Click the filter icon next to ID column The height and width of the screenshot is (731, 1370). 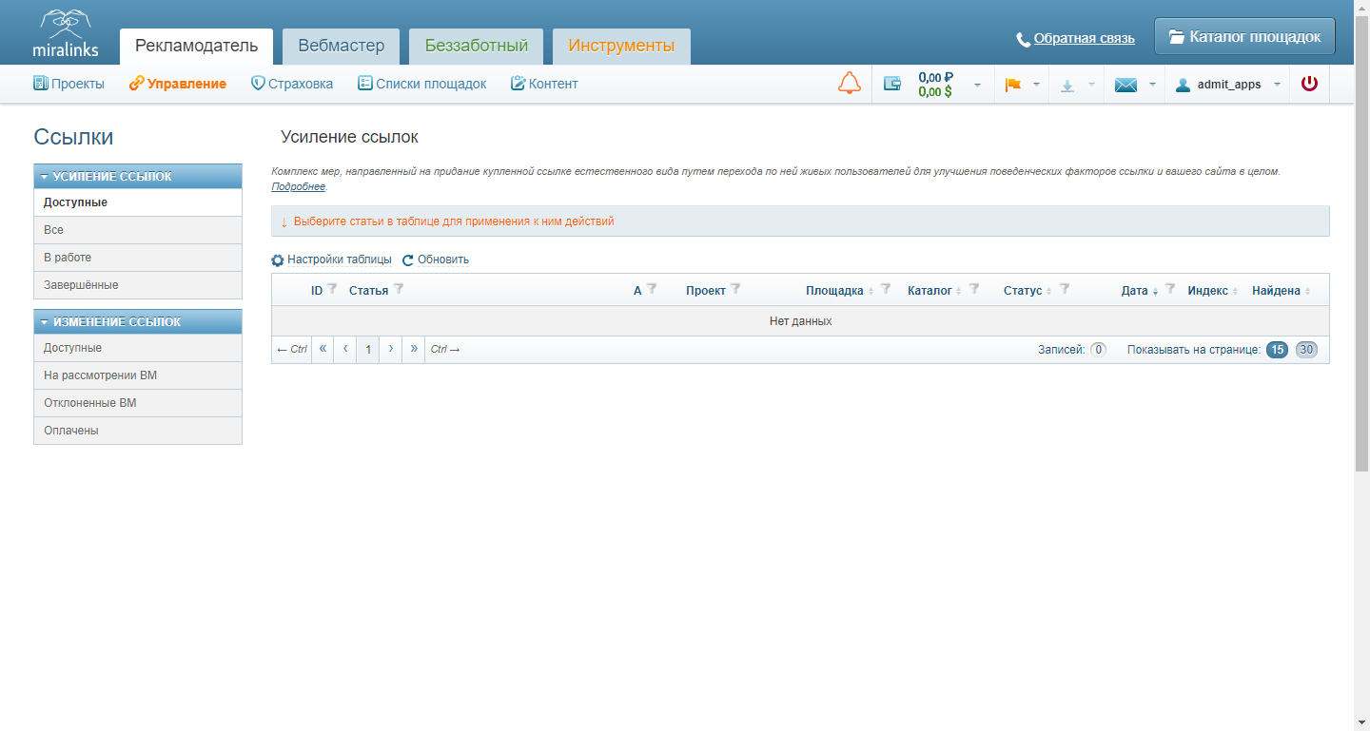point(332,289)
